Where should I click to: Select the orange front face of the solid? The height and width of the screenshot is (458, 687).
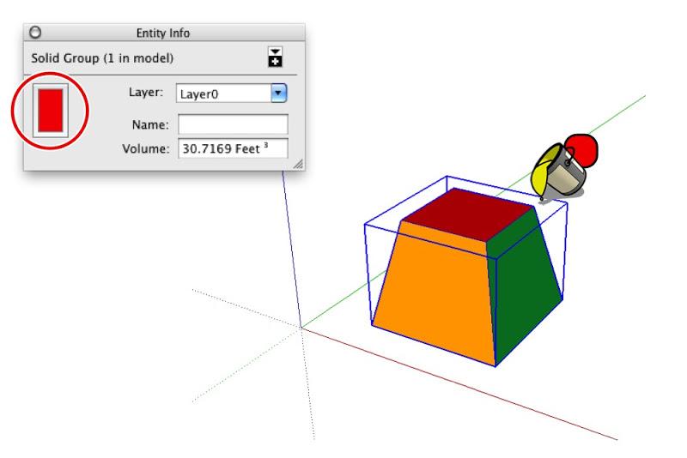coord(434,293)
